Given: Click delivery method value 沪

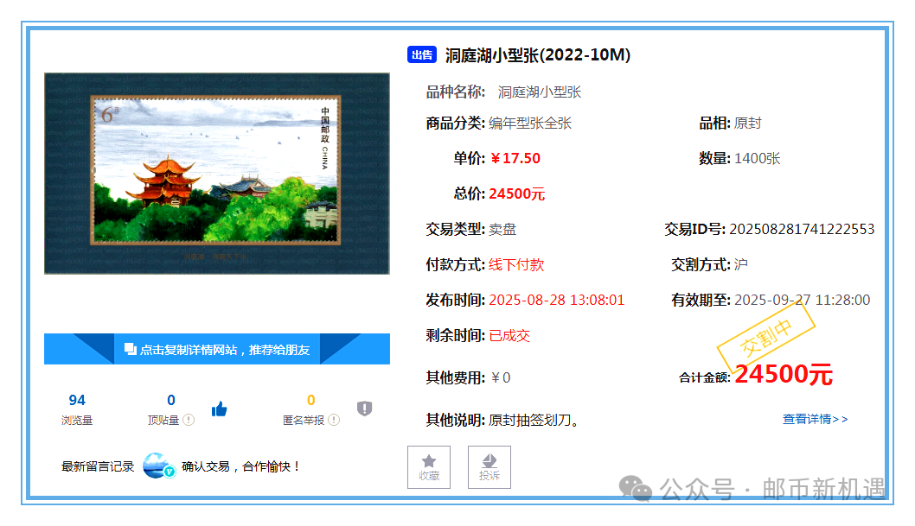Looking at the screenshot, I should [741, 264].
